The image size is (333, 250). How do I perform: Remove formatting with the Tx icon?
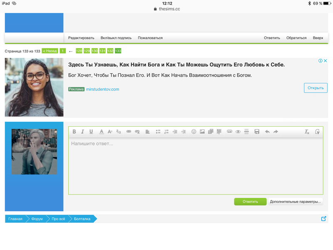307,132
